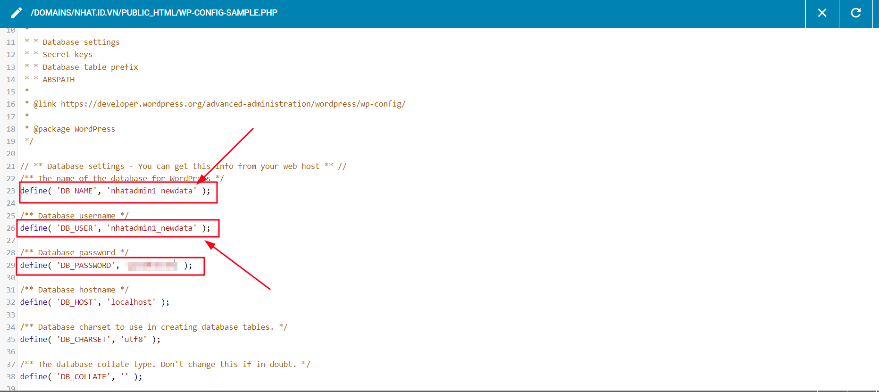Click the 'Database settings - You can get' comment
The image size is (879, 392).
pyautogui.click(x=184, y=167)
